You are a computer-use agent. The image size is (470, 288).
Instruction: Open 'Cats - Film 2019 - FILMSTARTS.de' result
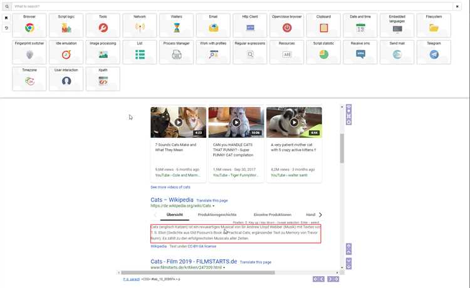coord(194,261)
